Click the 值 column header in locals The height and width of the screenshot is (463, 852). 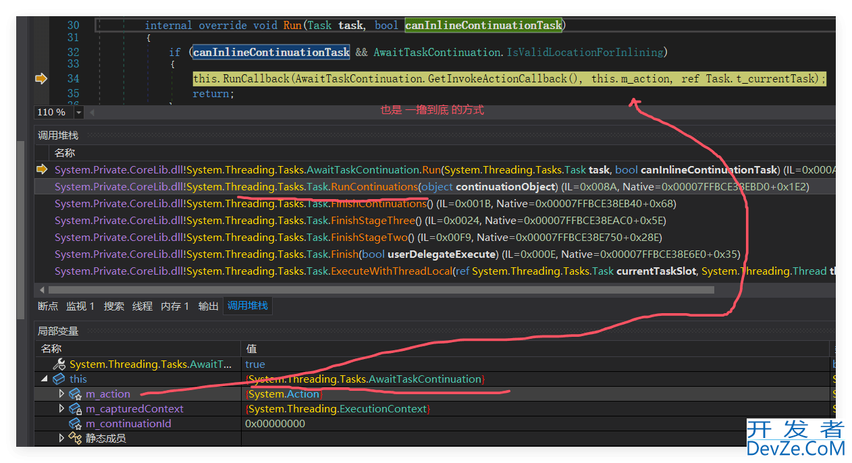(251, 349)
